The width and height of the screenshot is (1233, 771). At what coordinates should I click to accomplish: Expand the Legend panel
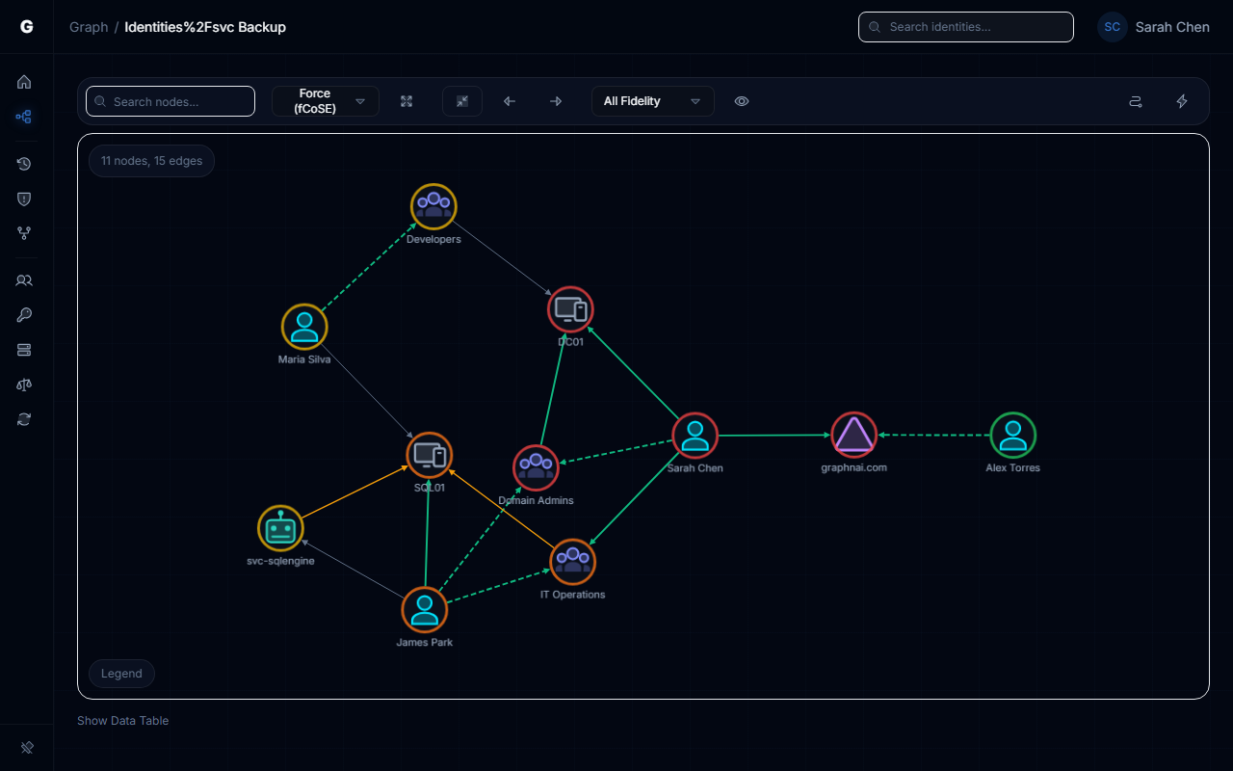pos(121,674)
